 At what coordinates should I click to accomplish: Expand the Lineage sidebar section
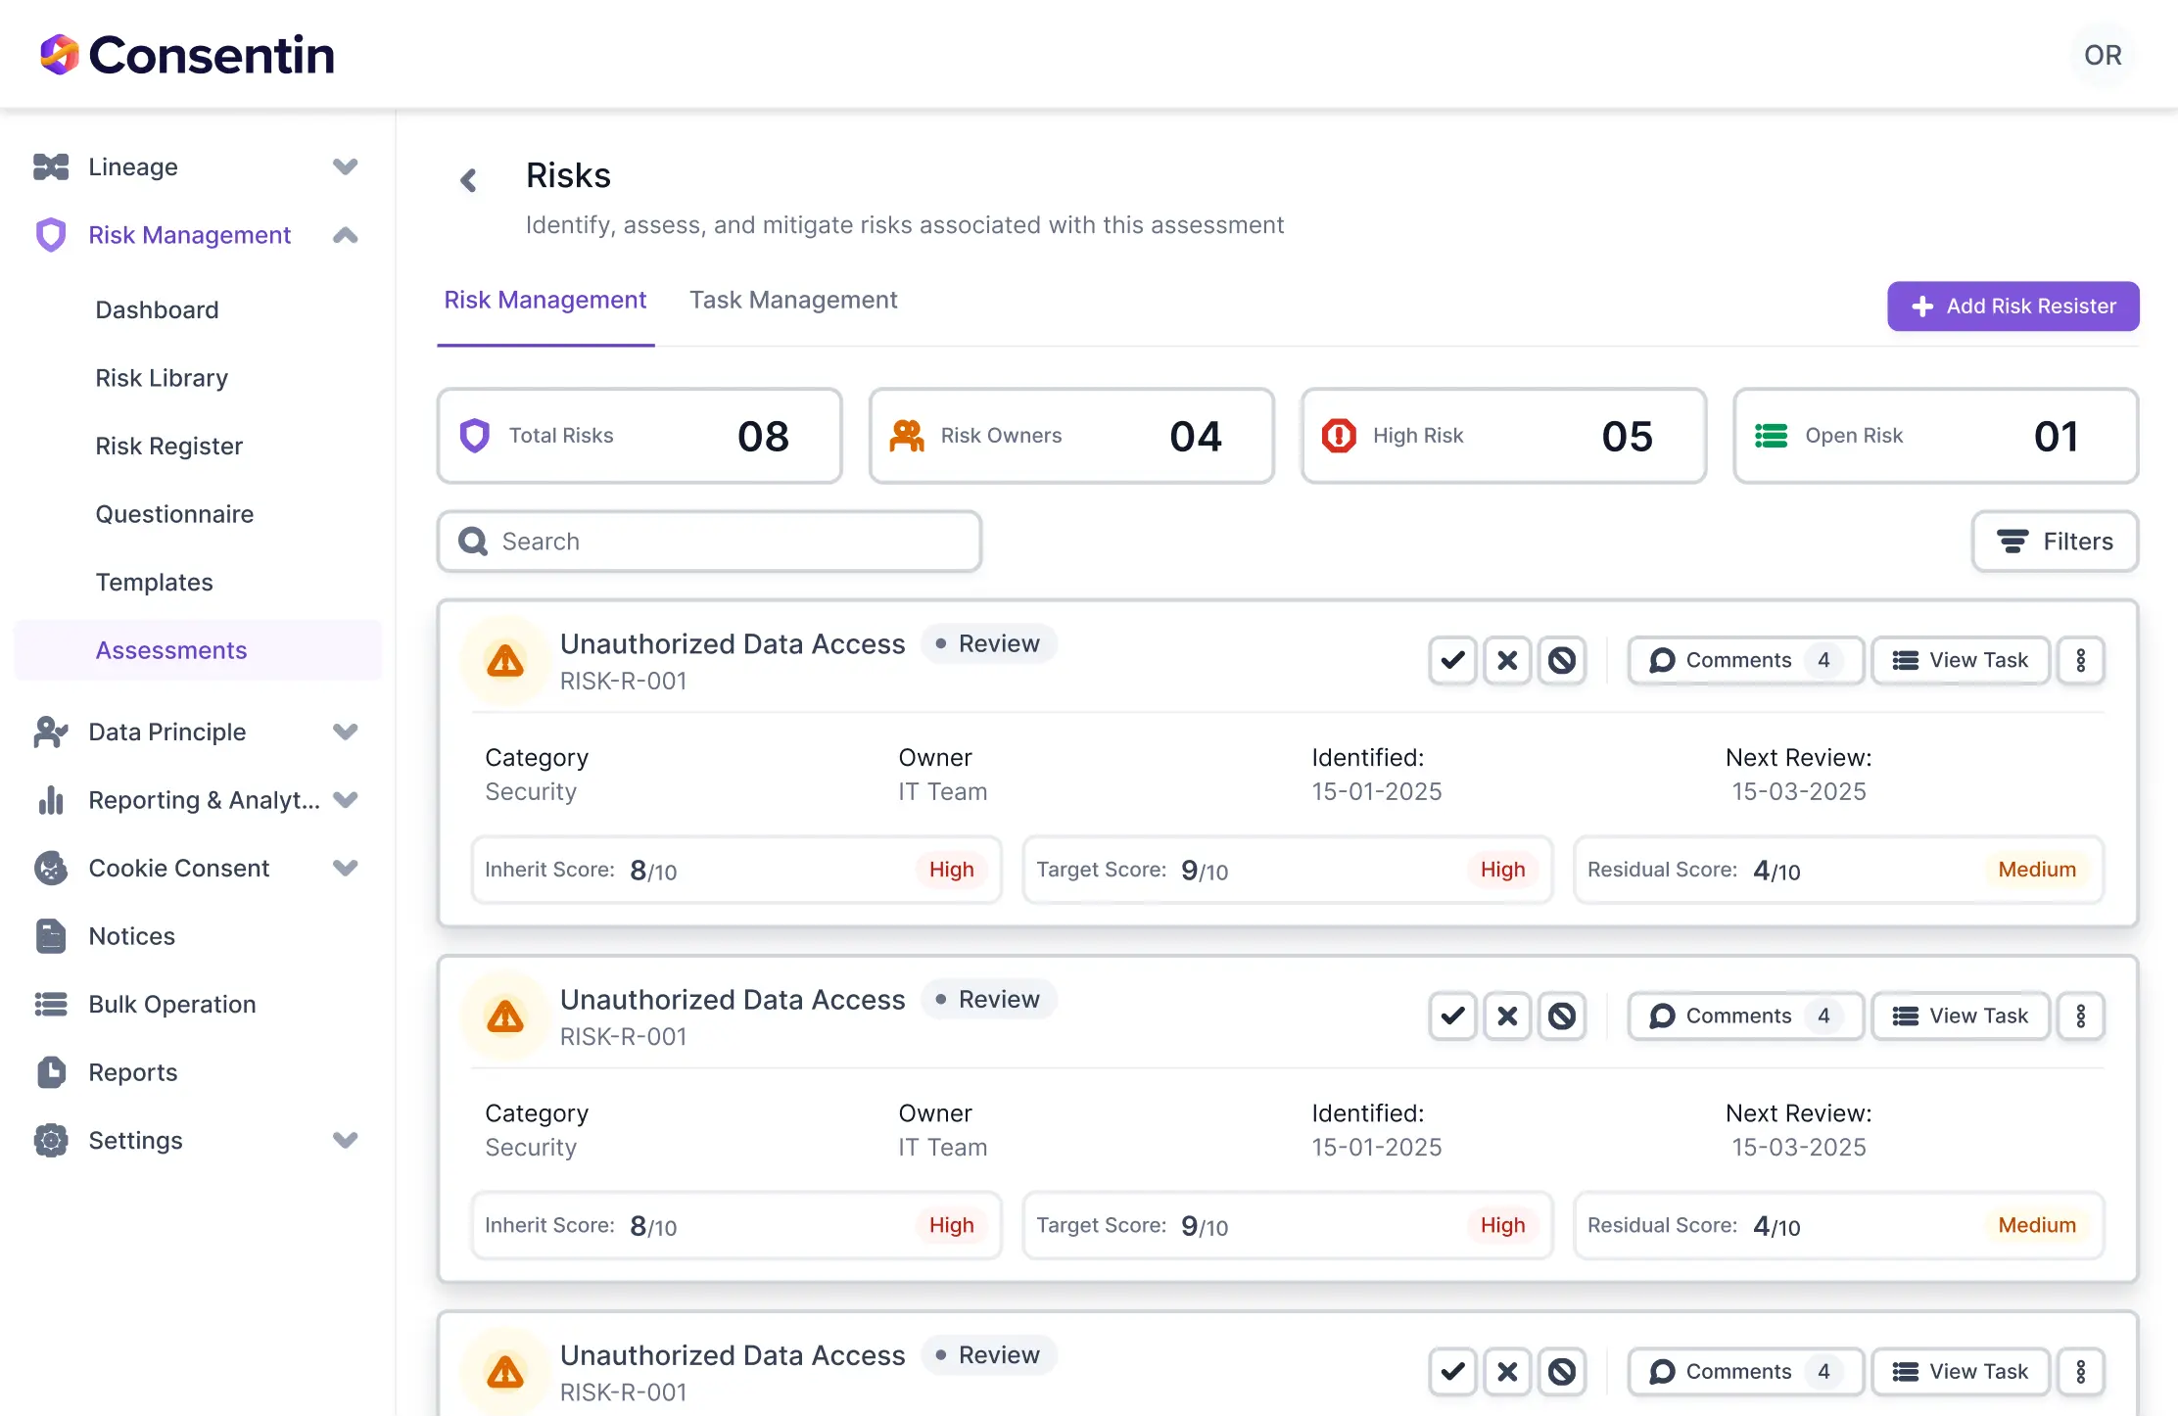tap(345, 166)
